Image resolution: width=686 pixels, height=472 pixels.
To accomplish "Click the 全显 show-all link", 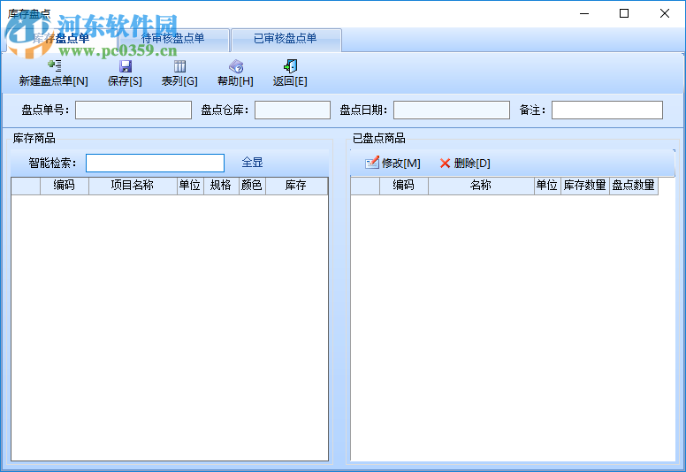I will (x=252, y=163).
